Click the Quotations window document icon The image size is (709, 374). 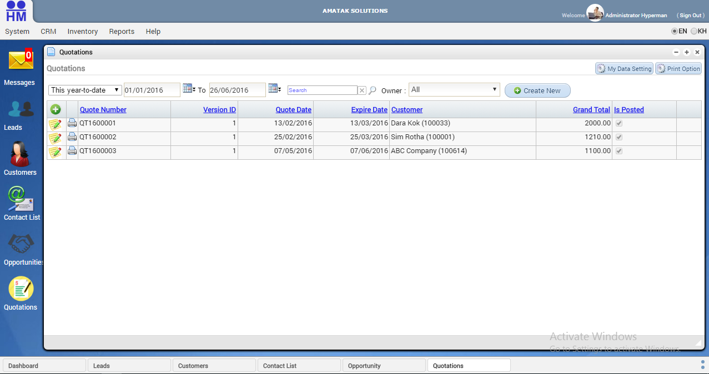pos(51,52)
